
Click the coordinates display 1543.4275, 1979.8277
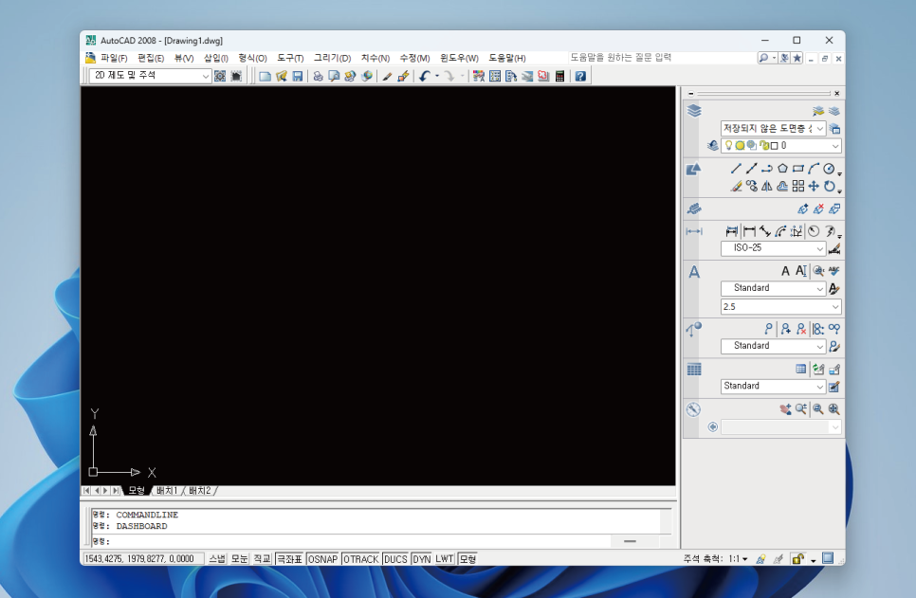tap(142, 559)
